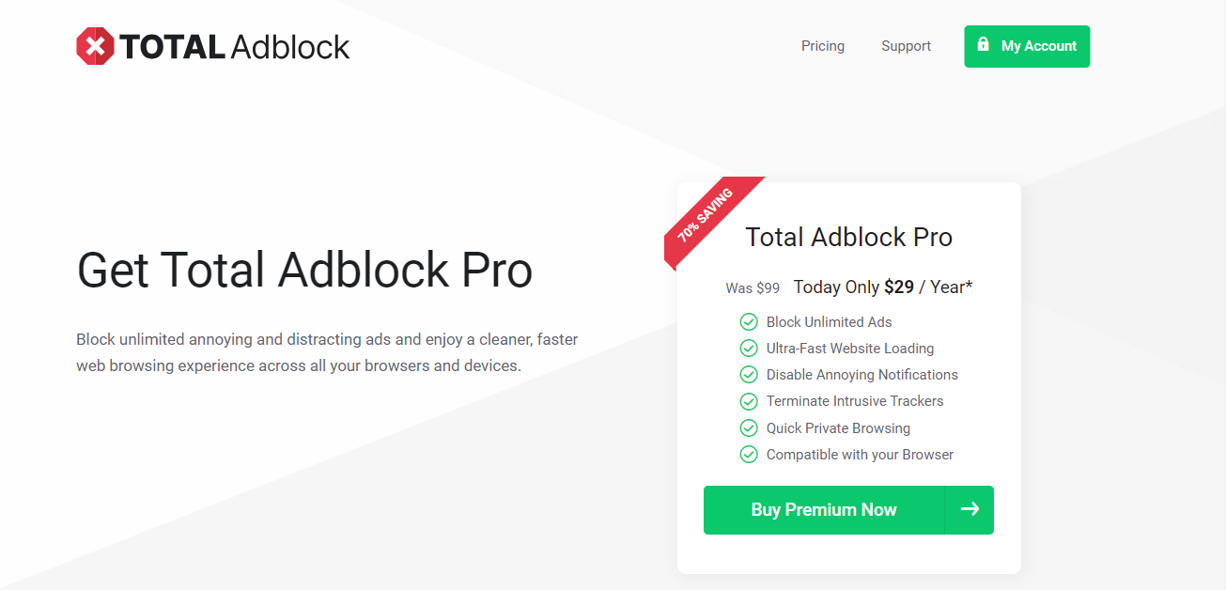The width and height of the screenshot is (1226, 590).
Task: Click the checkmark next to Terminate Intrusive Trackers
Action: point(749,401)
